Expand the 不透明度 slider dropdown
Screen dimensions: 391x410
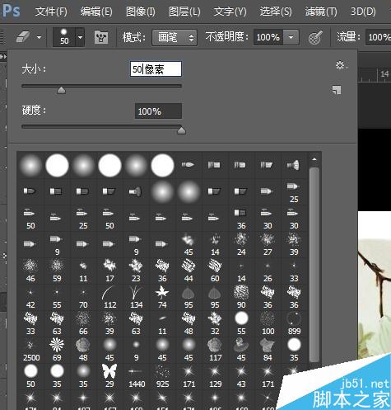[291, 37]
